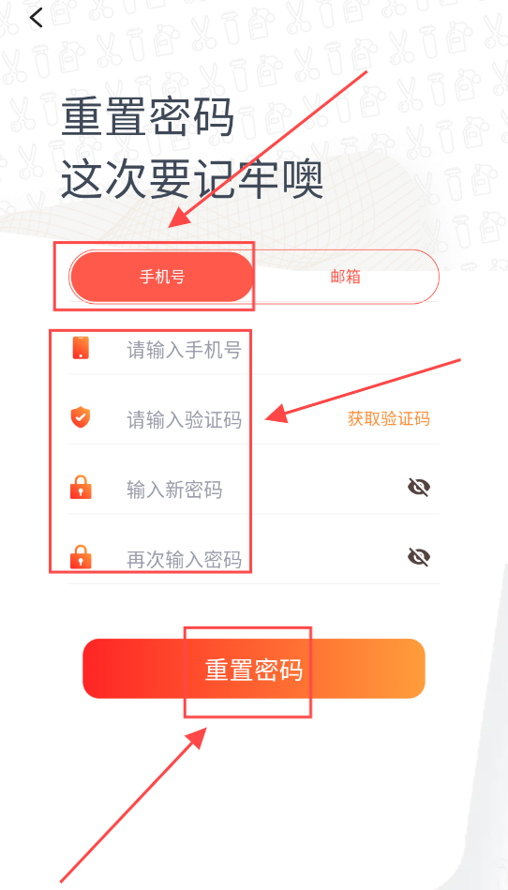Show the new password with the eye icon

[419, 487]
